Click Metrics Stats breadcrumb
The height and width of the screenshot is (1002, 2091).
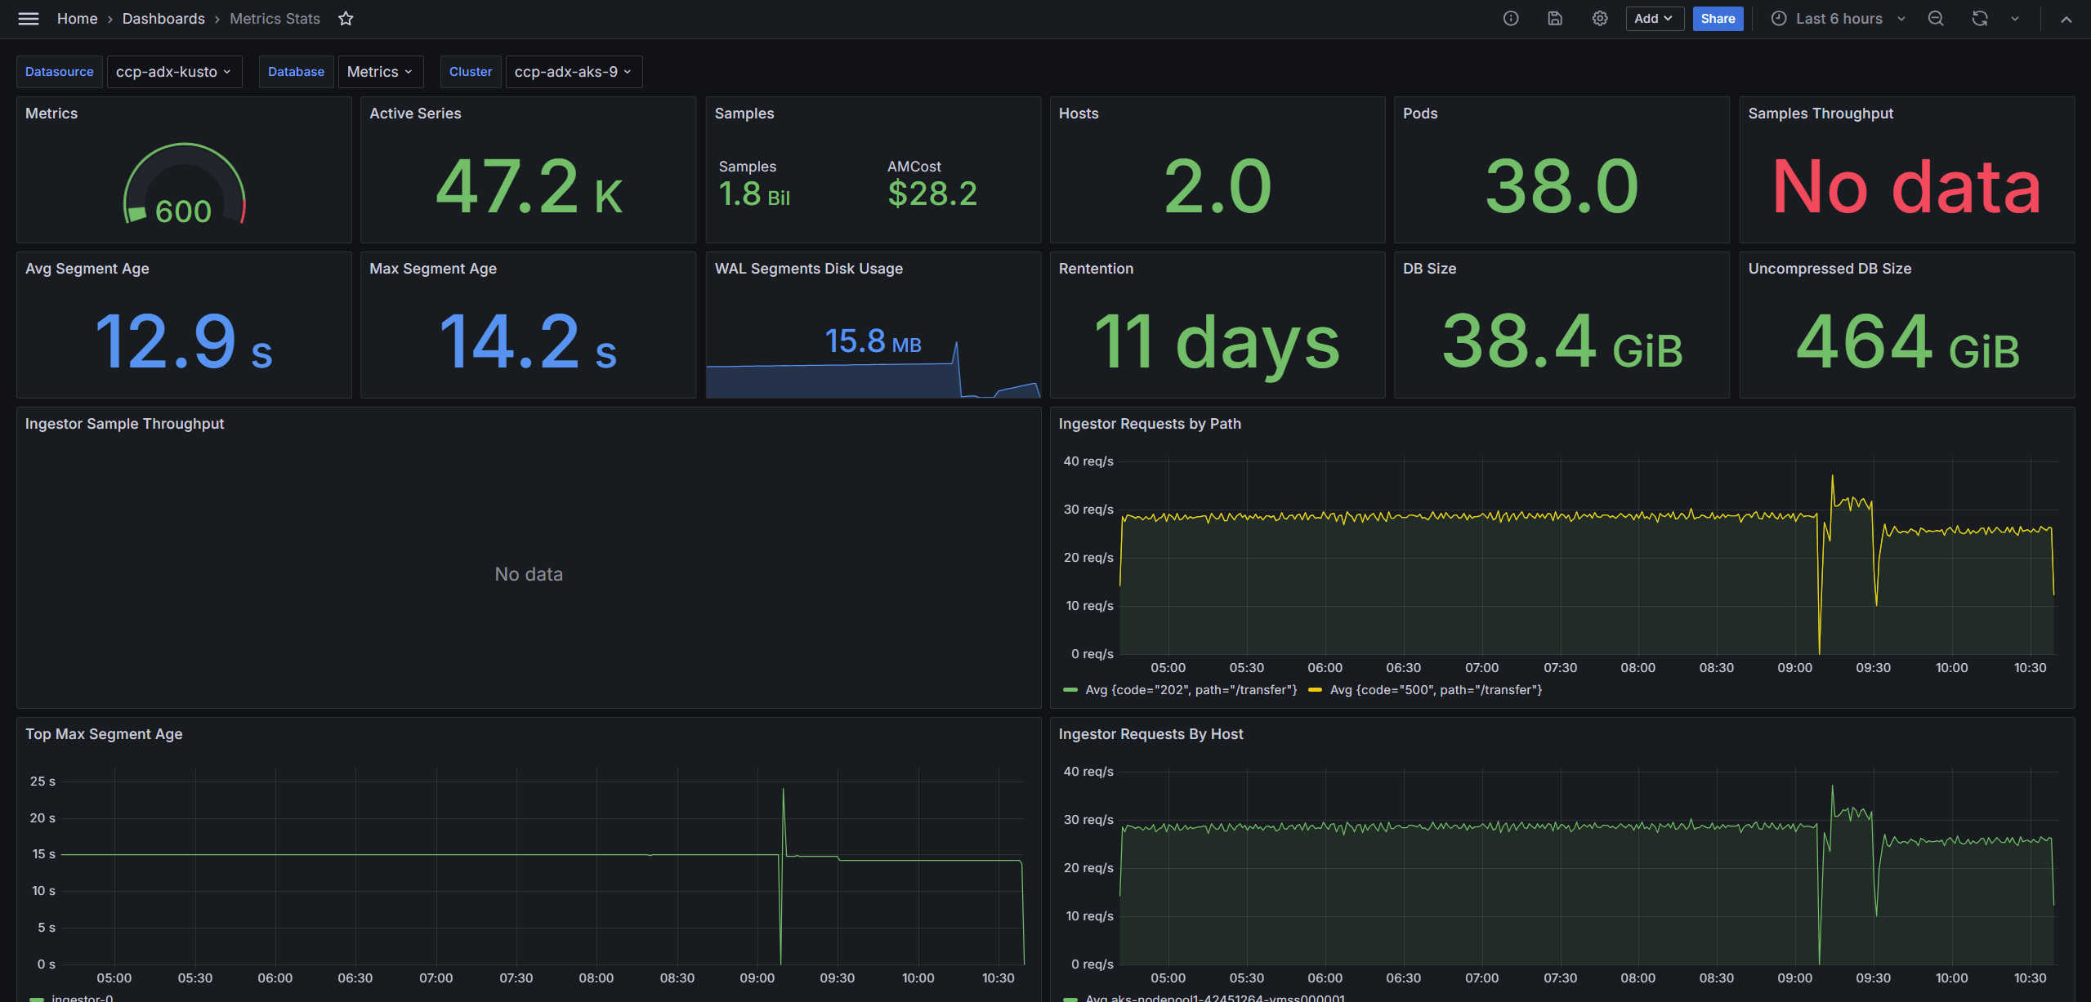(275, 19)
